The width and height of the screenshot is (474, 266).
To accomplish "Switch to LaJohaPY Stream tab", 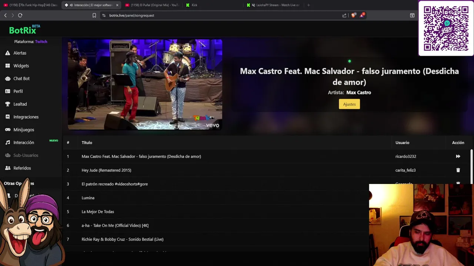I will tap(274, 5).
